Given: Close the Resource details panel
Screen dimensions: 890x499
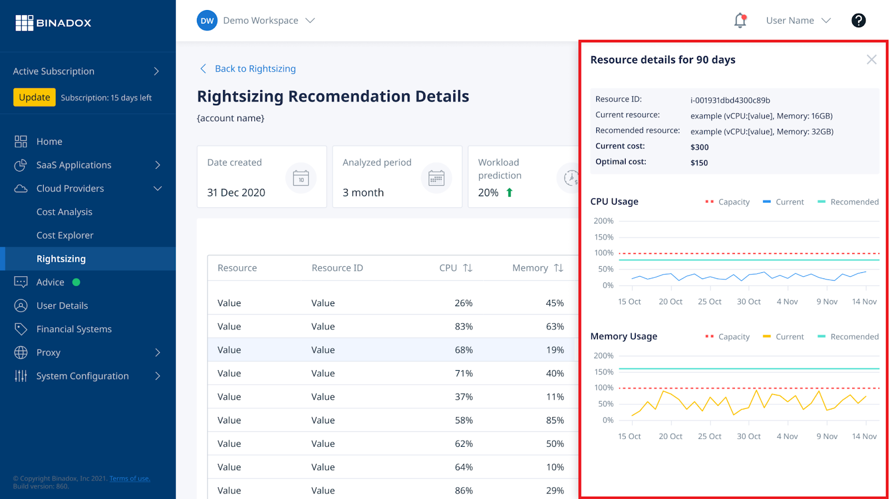Looking at the screenshot, I should [x=871, y=59].
